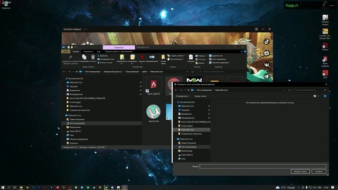Confirm with Select Folder (Выбор папки) button
The image size is (338, 190).
(x=301, y=172)
